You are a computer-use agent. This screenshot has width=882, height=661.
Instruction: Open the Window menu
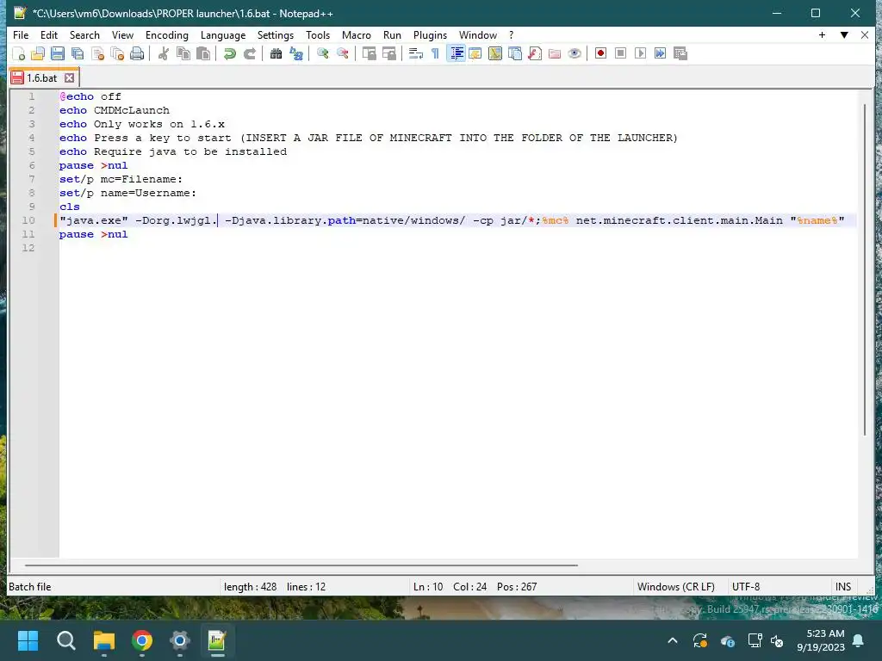pyautogui.click(x=477, y=34)
